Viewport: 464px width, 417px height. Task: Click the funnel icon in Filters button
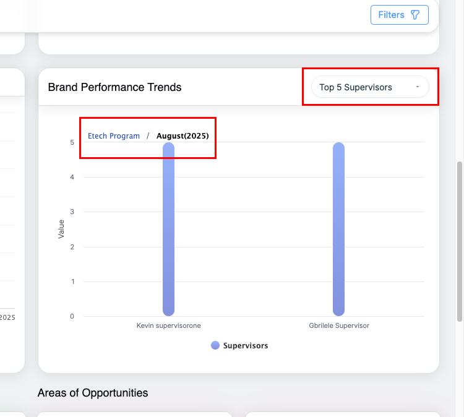coord(415,15)
